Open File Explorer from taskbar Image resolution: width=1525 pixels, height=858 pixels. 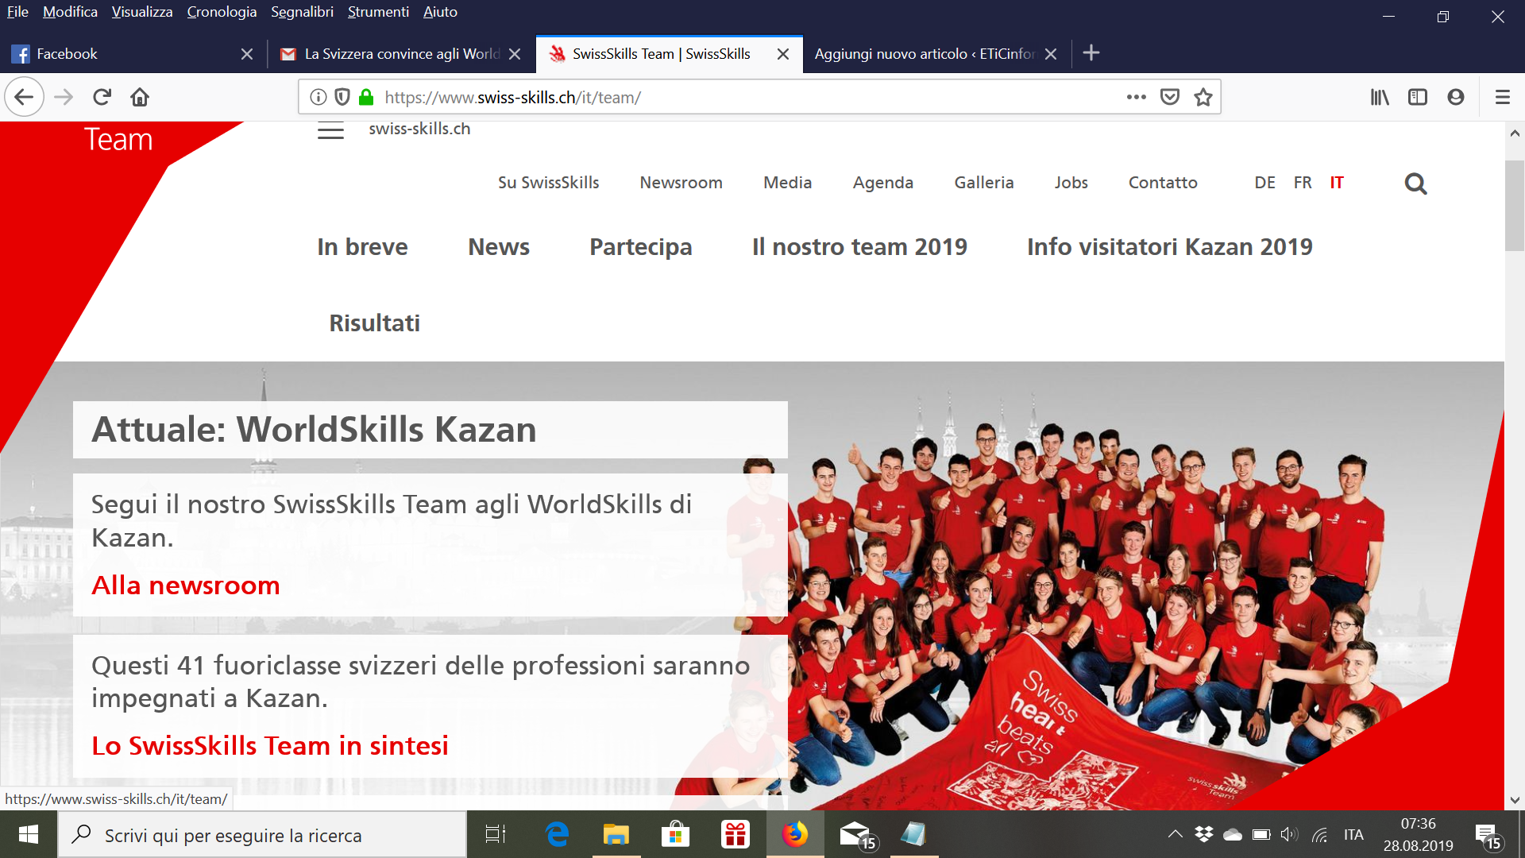click(616, 834)
